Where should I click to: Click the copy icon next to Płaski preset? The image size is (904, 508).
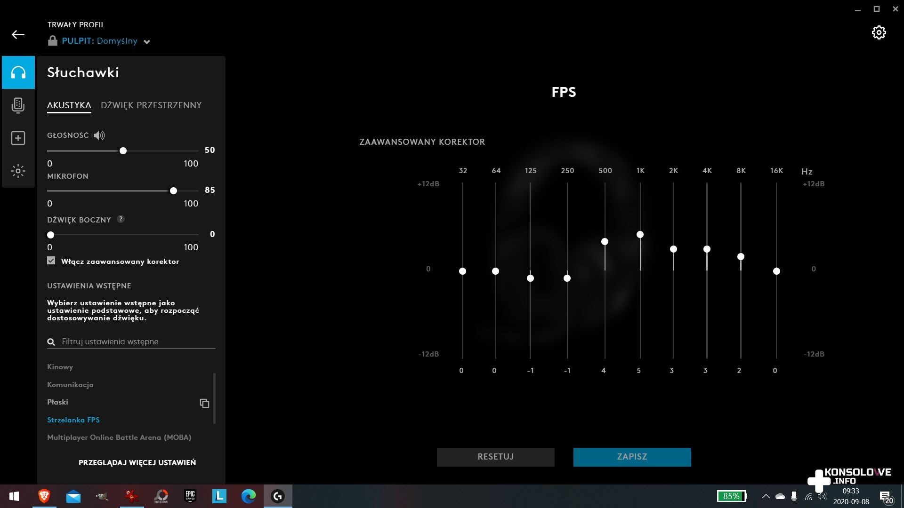[x=204, y=403]
